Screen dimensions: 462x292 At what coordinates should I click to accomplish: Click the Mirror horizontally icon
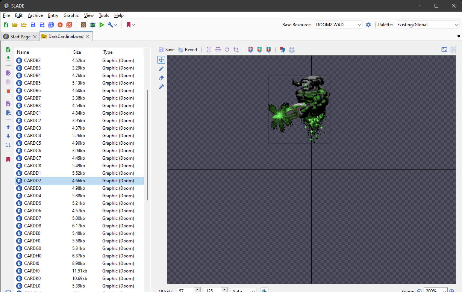pos(209,50)
